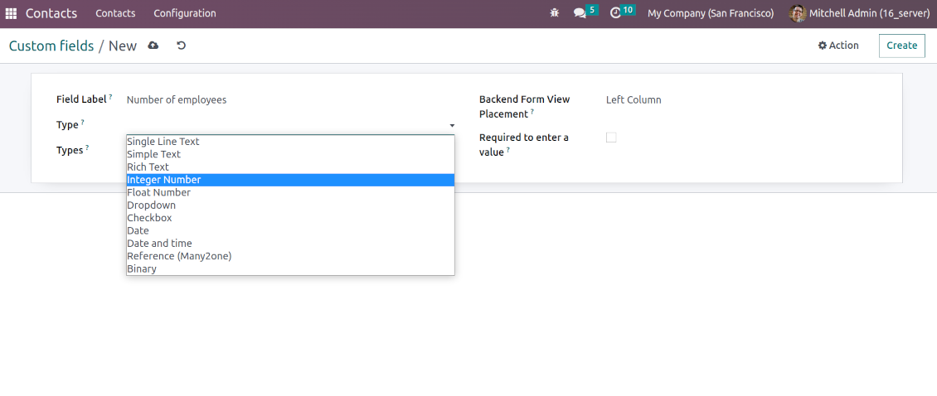Expand the Type dropdown arrow
Image resolution: width=937 pixels, height=396 pixels.
(x=452, y=125)
